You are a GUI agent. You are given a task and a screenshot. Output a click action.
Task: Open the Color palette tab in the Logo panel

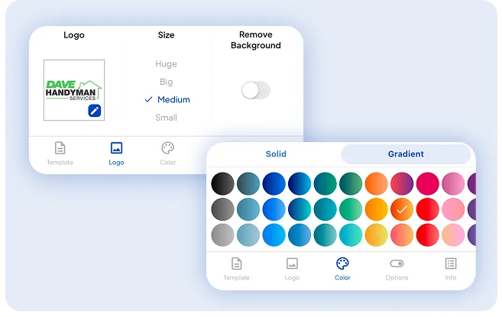point(168,154)
